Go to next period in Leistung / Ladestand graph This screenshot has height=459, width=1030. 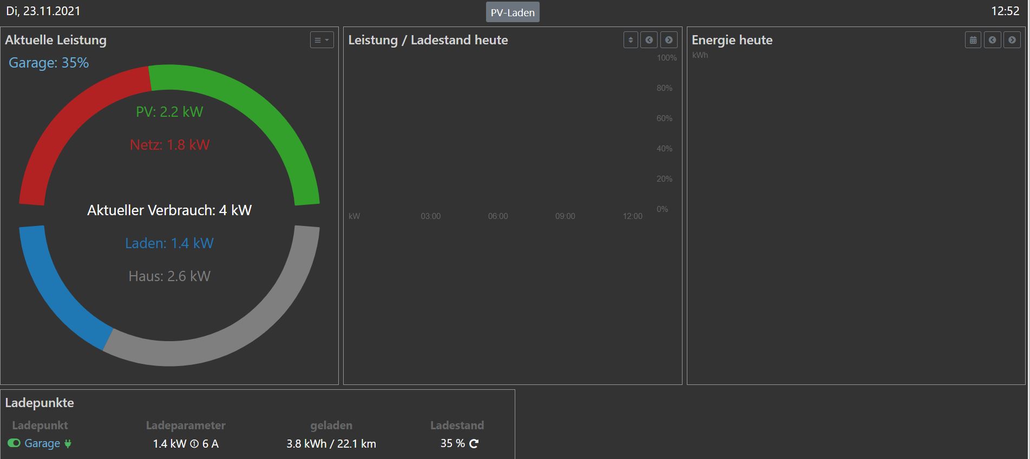(669, 40)
